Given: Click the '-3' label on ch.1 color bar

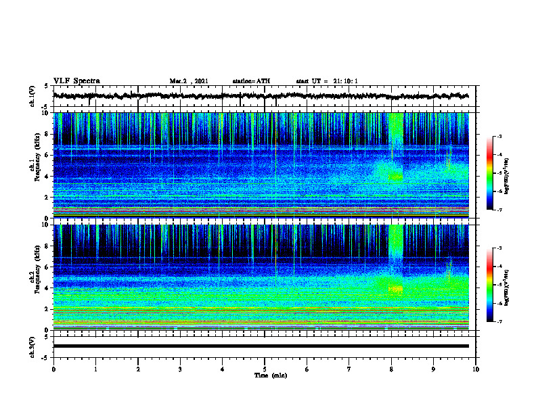Looking at the screenshot, I should click(499, 136).
